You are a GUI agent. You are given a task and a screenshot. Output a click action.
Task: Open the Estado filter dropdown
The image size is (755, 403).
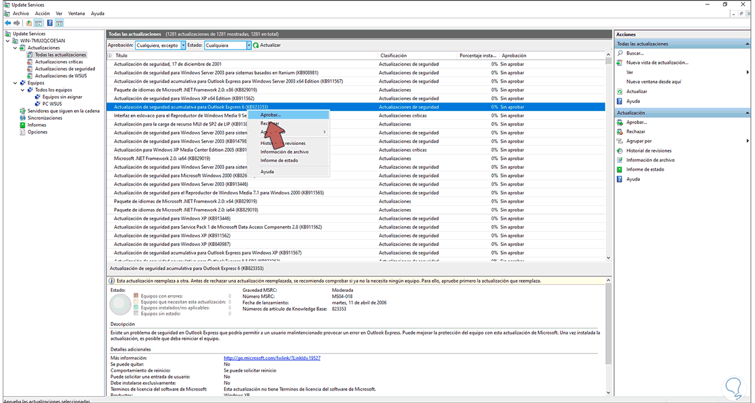pos(249,45)
